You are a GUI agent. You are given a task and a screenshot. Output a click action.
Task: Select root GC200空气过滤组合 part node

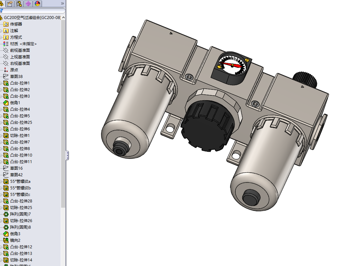(31, 17)
